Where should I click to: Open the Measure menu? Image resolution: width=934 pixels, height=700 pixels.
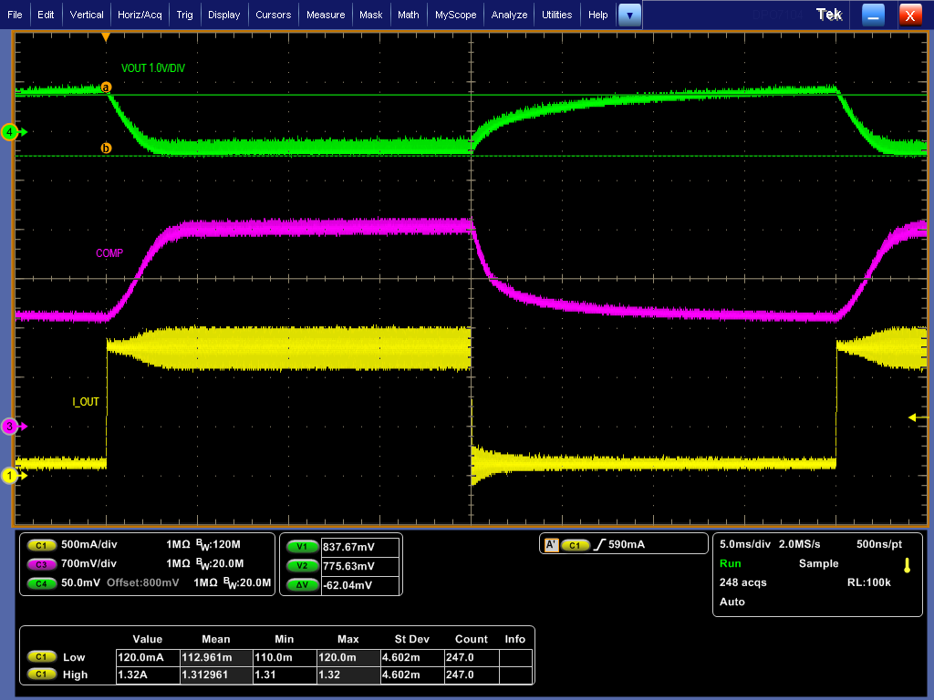tap(326, 15)
